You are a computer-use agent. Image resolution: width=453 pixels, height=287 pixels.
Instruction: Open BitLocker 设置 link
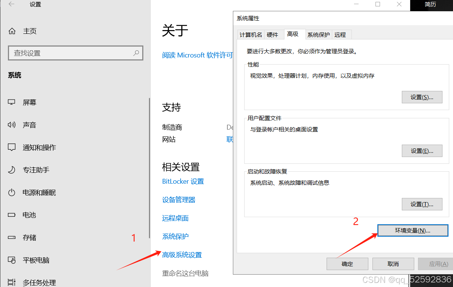[x=183, y=181]
